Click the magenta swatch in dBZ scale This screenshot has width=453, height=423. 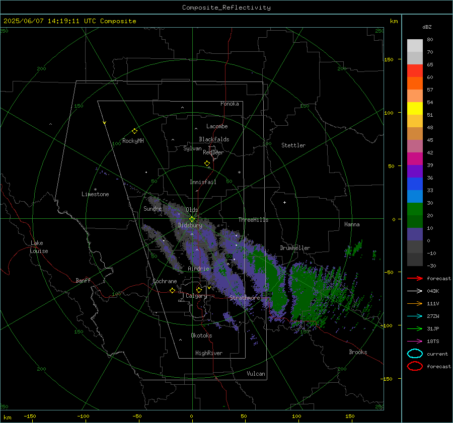[415, 158]
